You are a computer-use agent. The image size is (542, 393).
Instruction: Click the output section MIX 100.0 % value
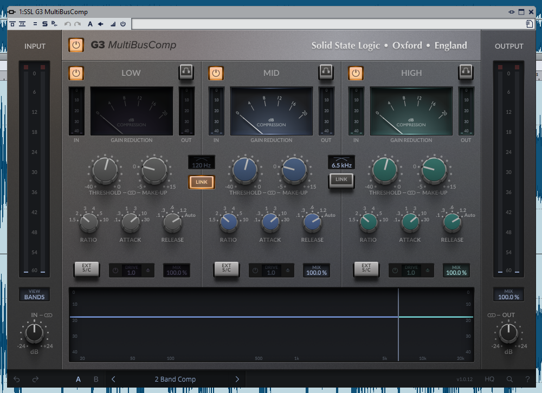pyautogui.click(x=508, y=294)
